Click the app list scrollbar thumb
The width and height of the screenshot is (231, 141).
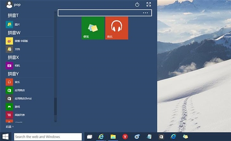55,106
